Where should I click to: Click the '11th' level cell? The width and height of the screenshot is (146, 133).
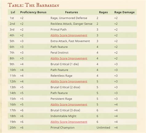13,76
